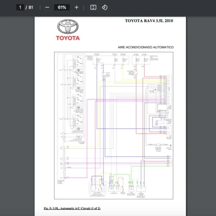Image resolution: width=216 pixels, height=216 pixels.
Task: Click the red TOYOTA wordmark text
Action: [68, 38]
